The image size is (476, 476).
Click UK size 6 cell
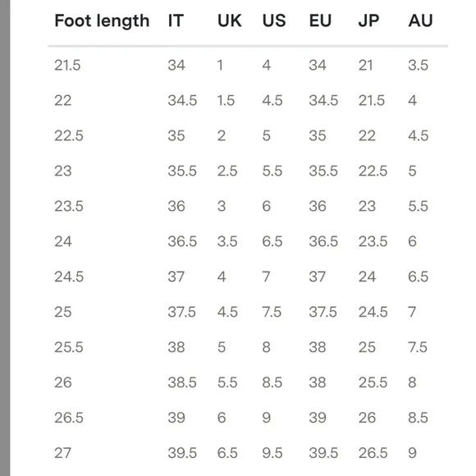pos(222,418)
